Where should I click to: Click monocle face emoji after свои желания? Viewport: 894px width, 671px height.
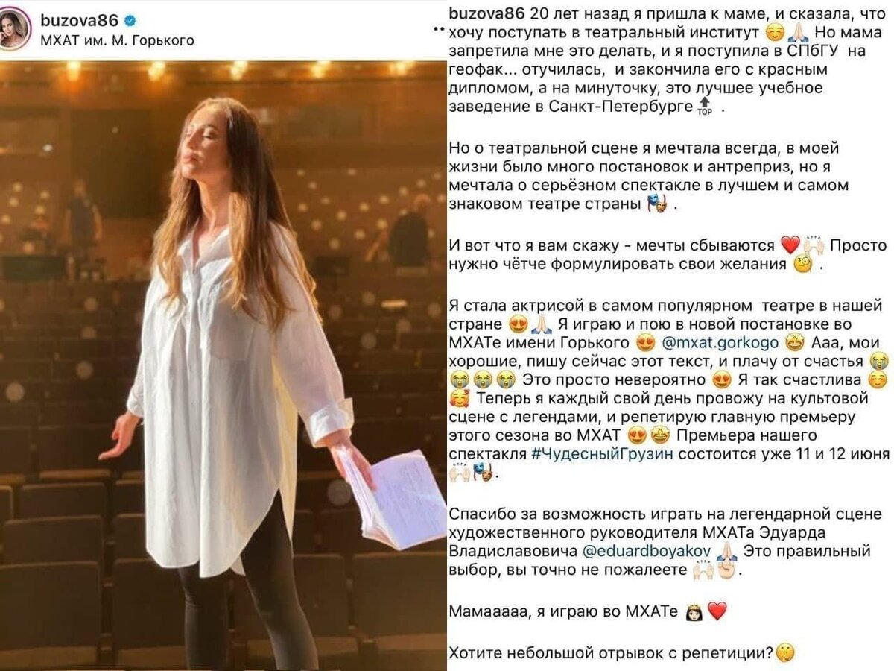pyautogui.click(x=803, y=265)
